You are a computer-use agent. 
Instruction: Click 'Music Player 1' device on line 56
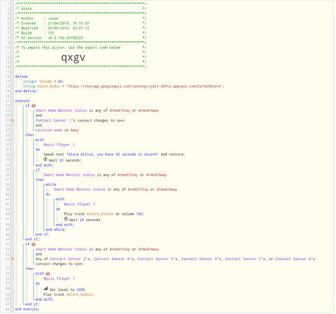[x=59, y=279]
